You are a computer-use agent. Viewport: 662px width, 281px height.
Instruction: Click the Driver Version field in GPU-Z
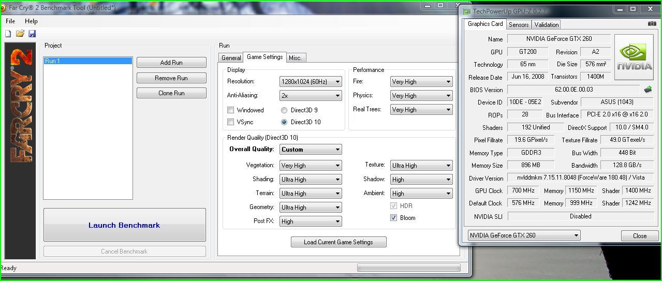pyautogui.click(x=581, y=178)
